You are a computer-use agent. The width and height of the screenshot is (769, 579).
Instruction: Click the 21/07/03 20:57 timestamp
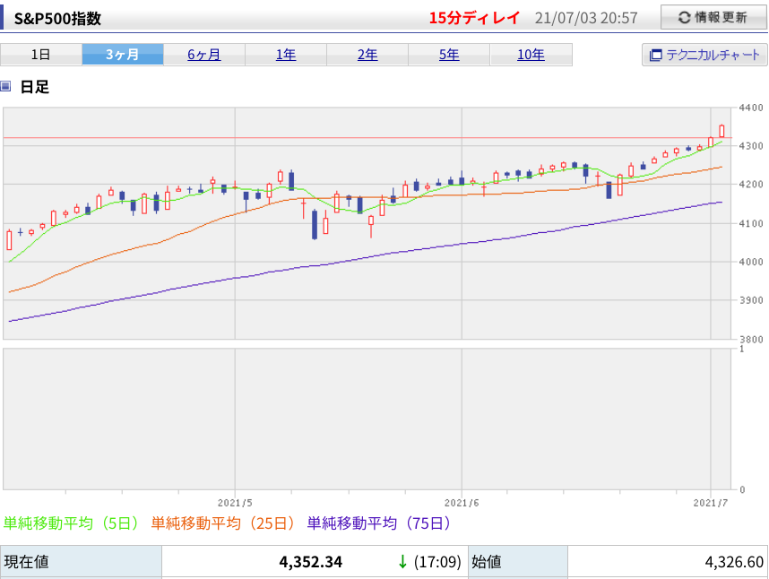click(586, 18)
